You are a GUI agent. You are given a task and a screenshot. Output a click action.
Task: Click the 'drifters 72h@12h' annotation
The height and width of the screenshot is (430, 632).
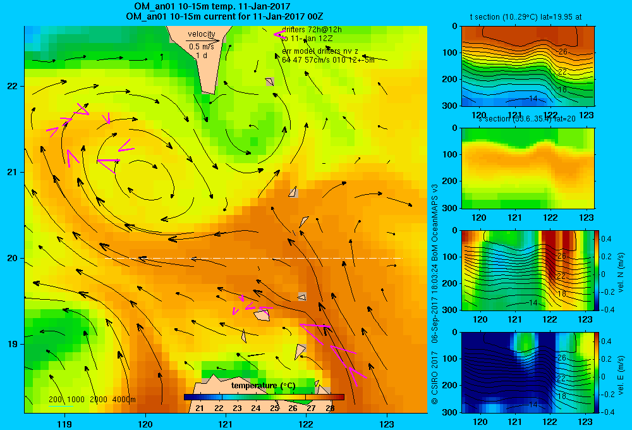click(x=312, y=30)
